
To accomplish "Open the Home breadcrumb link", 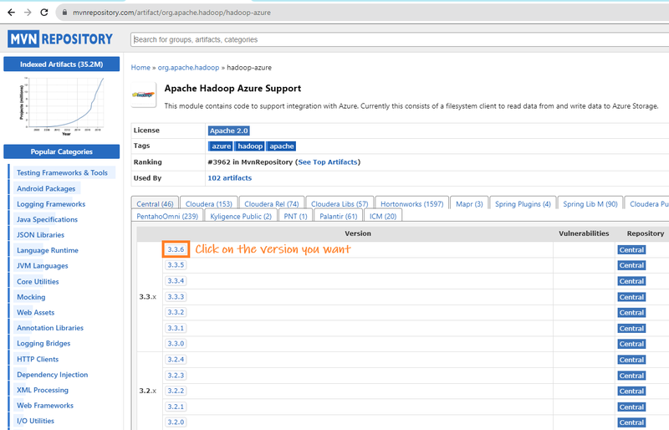I will coord(140,68).
